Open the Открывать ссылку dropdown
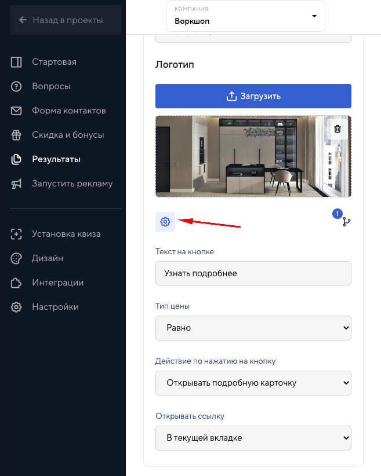This screenshot has height=476, width=381. [x=253, y=438]
